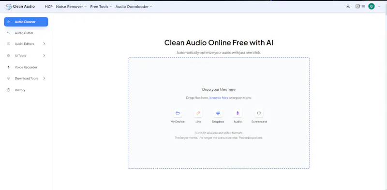Click the Audio Cutter sidebar icon
This screenshot has height=190, width=387.
tap(8, 33)
